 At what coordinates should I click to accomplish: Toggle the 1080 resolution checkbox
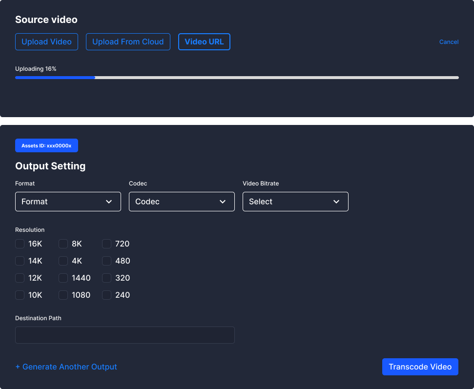[63, 295]
